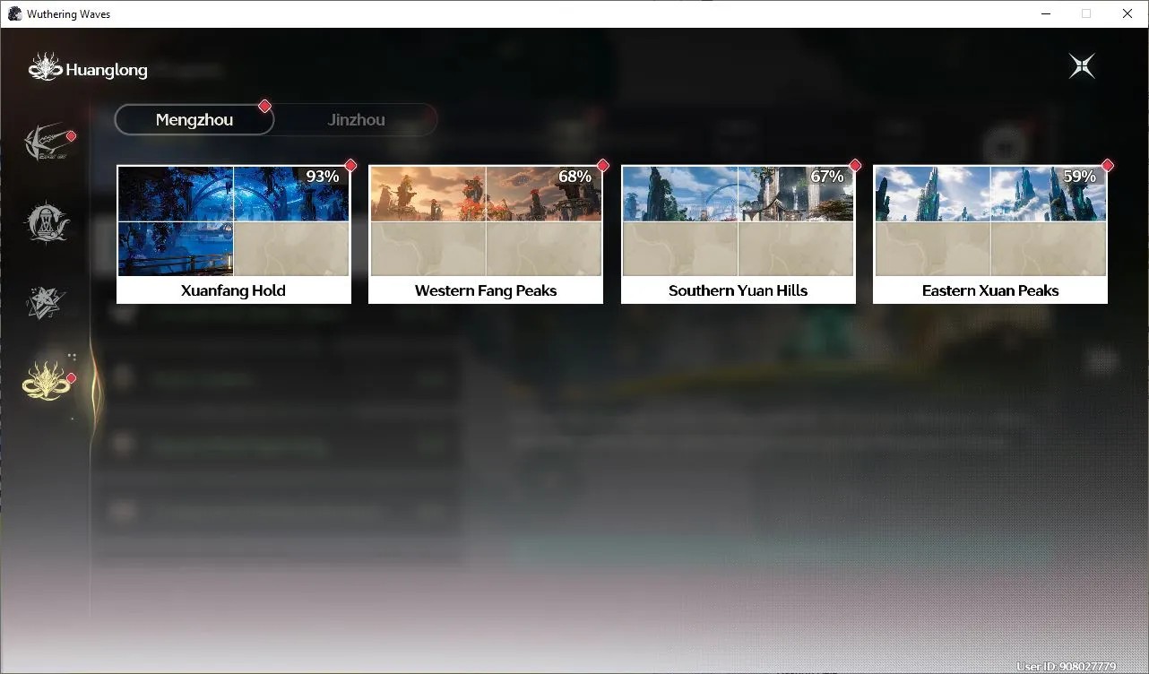Close the panel with the X star icon
The width and height of the screenshot is (1149, 674).
point(1082,65)
